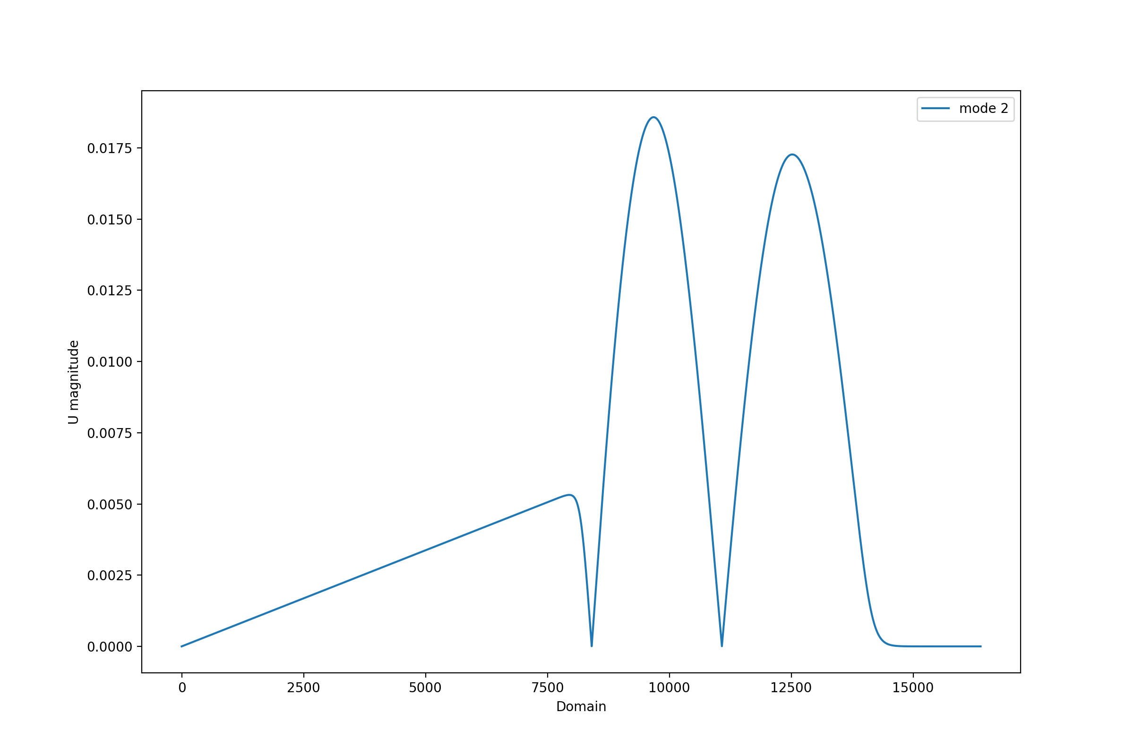The height and width of the screenshot is (756, 1134).
Task: Click the y-axis tick label 0.0100
Action: click(x=110, y=362)
